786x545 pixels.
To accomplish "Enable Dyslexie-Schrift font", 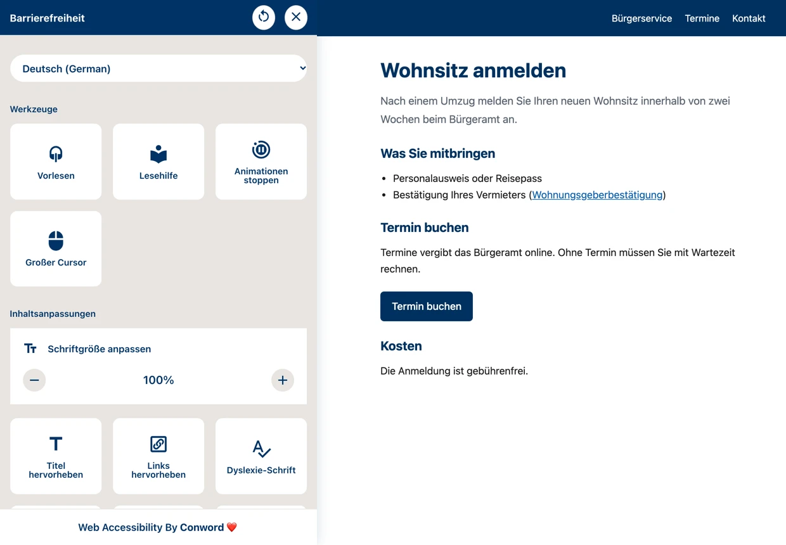I will point(261,456).
